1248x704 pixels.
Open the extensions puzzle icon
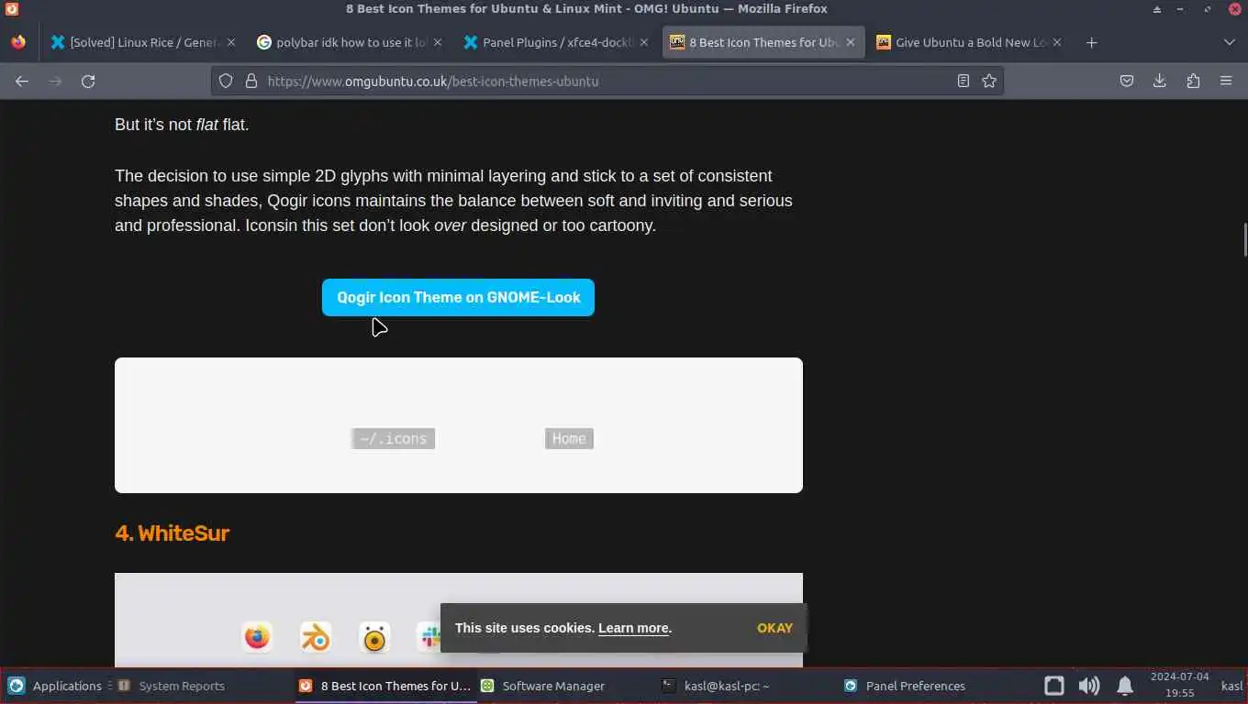tap(1193, 81)
